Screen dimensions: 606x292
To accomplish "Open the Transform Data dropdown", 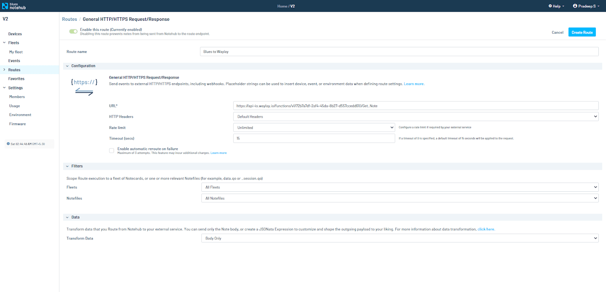I will point(400,238).
